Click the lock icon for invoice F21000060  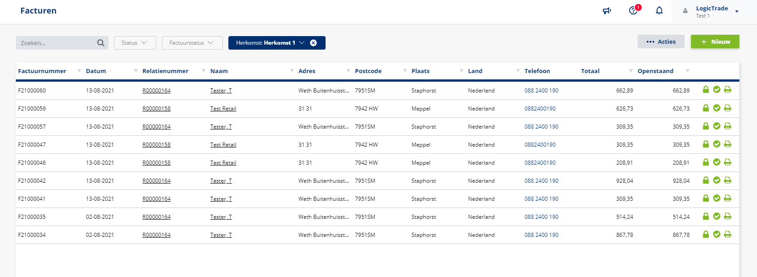pyautogui.click(x=705, y=90)
